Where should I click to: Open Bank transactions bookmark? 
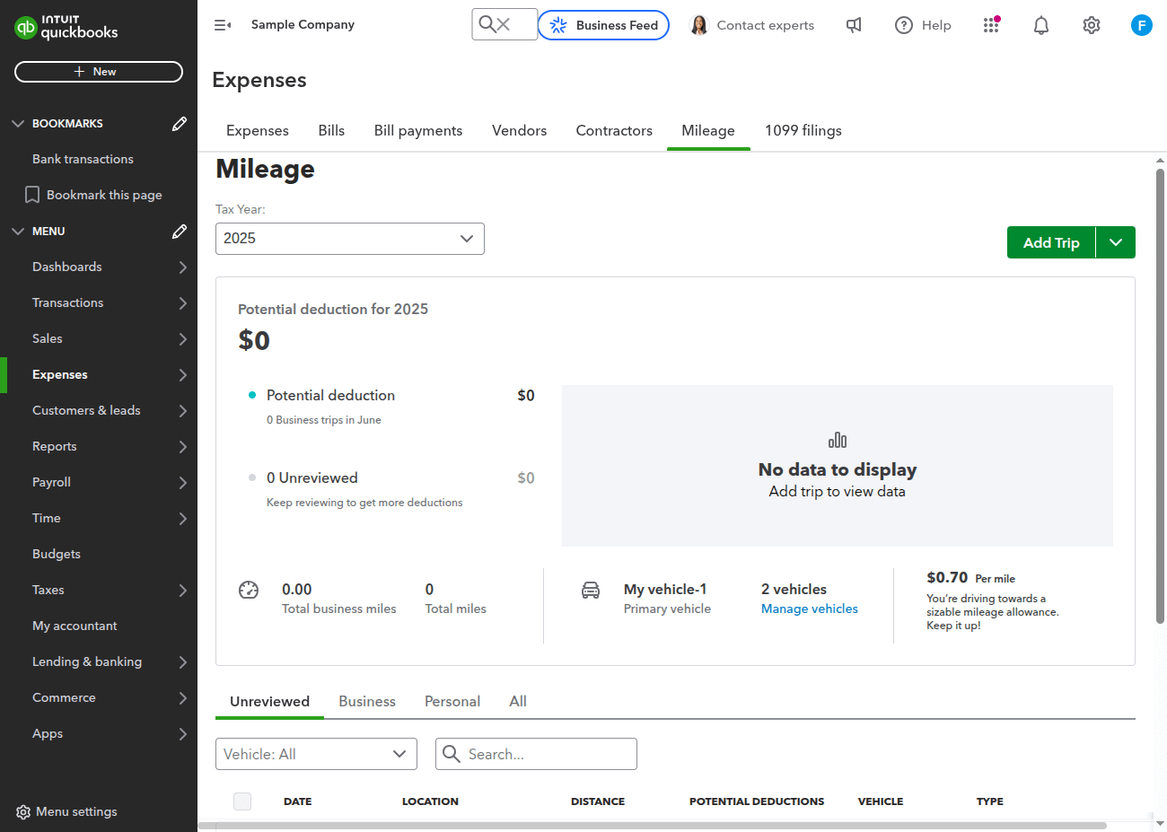click(x=83, y=160)
